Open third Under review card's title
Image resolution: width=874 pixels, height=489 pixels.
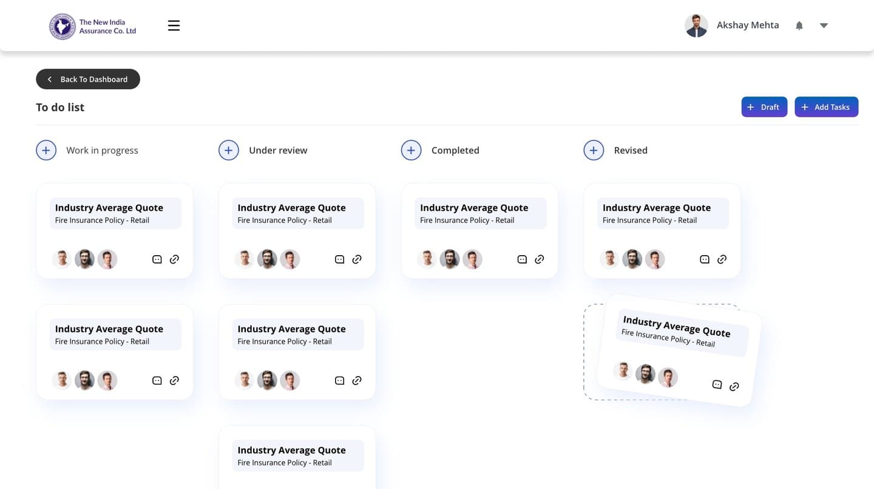point(292,450)
